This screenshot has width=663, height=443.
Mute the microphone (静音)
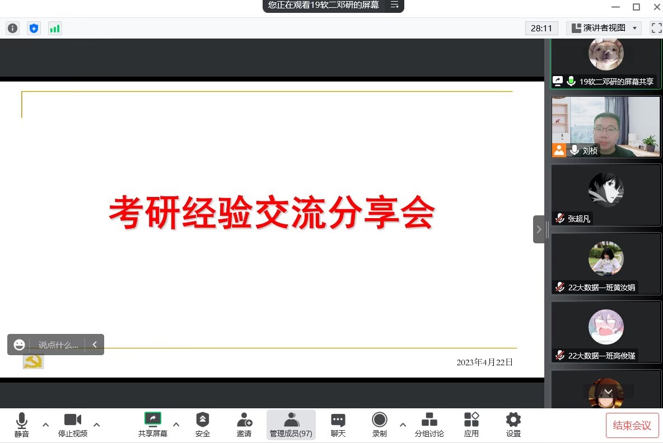22,425
